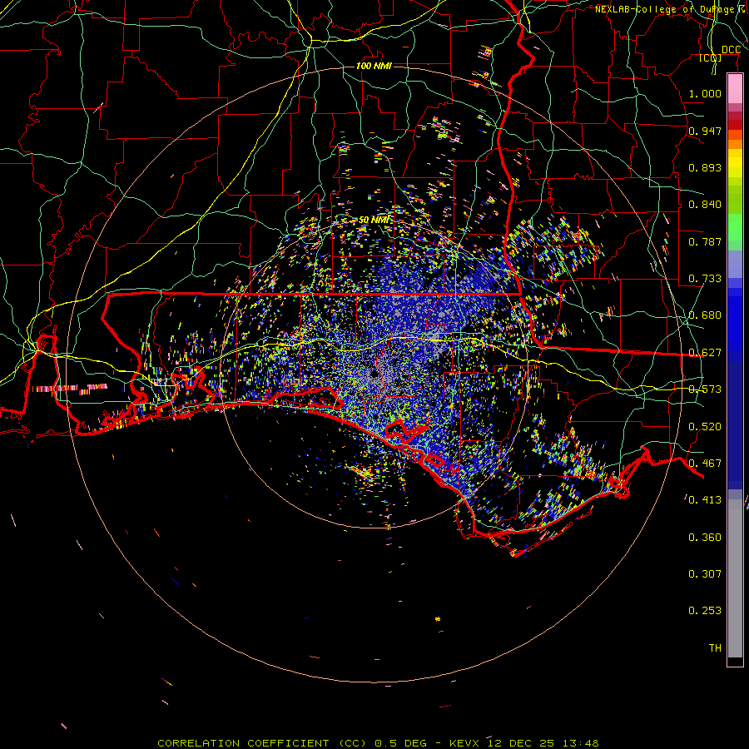Click the Correlation Coefficient caption at bottom

[x=378, y=743]
